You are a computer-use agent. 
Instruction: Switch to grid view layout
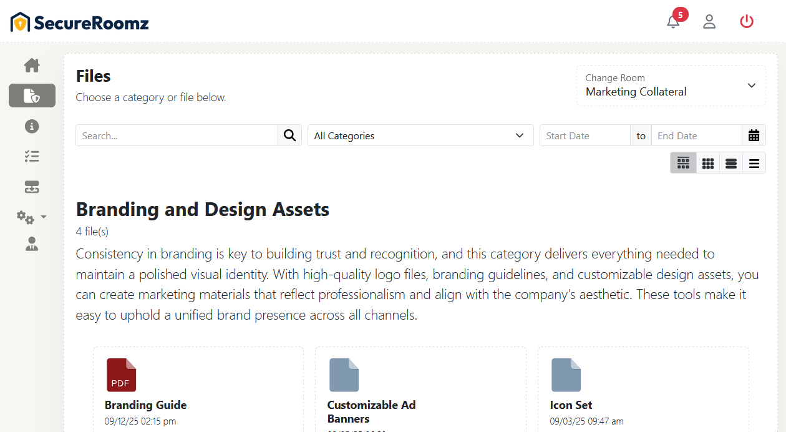click(x=707, y=162)
